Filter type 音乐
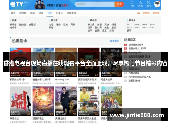 point(100,25)
